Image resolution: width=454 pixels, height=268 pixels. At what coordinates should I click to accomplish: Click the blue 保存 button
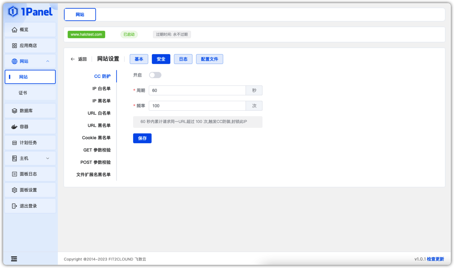coord(142,138)
